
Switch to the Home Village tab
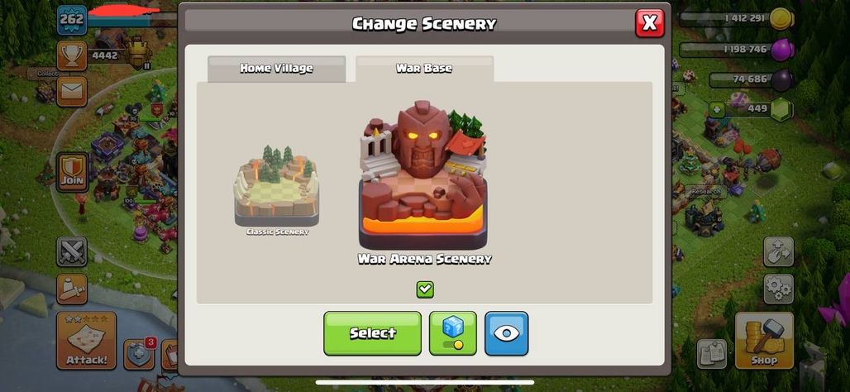276,69
